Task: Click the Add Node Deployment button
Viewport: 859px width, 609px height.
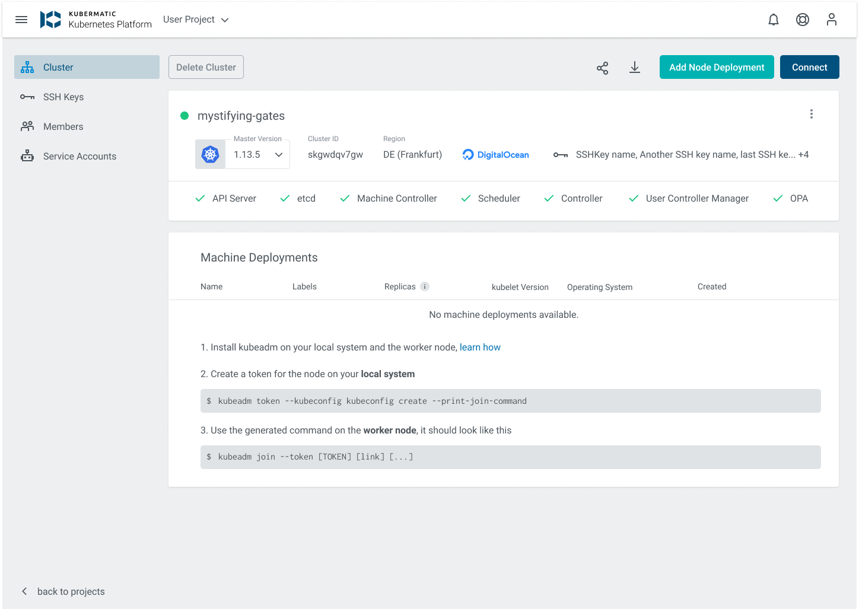Action: coord(717,67)
